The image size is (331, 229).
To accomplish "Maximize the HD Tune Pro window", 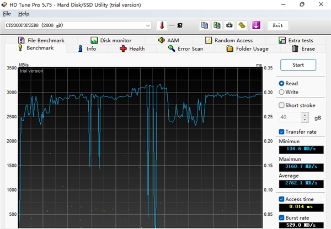I will click(302, 4).
